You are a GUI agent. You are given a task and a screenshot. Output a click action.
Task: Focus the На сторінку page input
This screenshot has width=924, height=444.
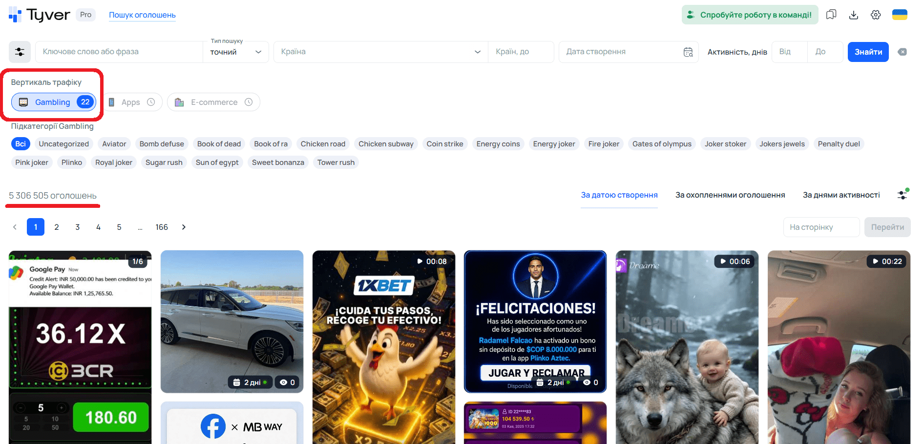821,227
